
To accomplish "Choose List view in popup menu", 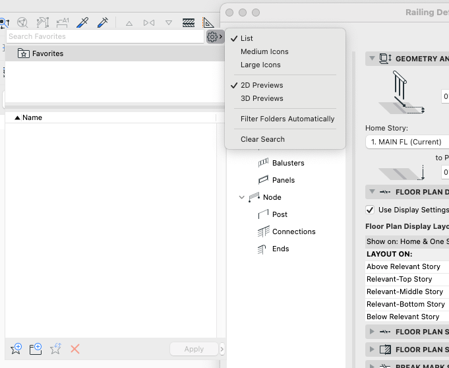I will click(x=247, y=38).
